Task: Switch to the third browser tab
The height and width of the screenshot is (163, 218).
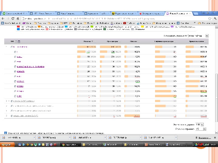Action: click(70, 14)
